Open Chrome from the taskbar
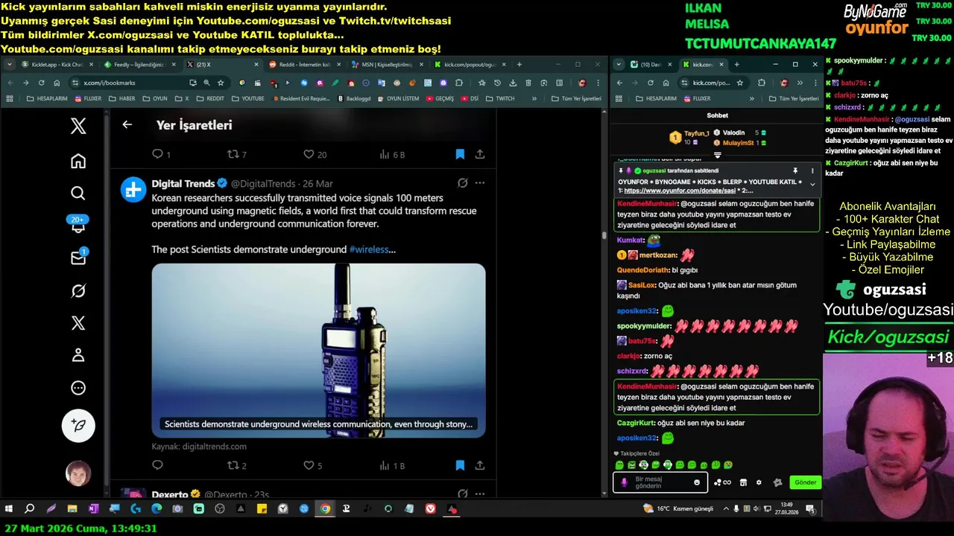954x536 pixels. coord(325,509)
